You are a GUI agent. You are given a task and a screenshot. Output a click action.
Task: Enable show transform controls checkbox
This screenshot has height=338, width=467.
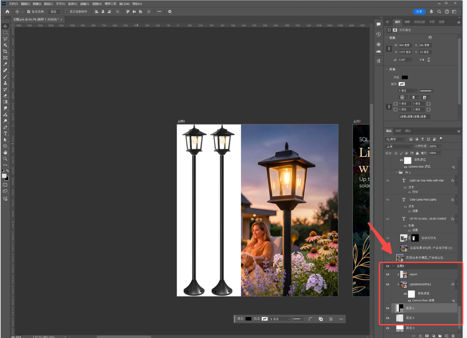67,11
